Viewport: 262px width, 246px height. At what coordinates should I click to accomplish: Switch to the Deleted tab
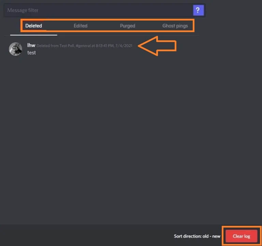33,26
